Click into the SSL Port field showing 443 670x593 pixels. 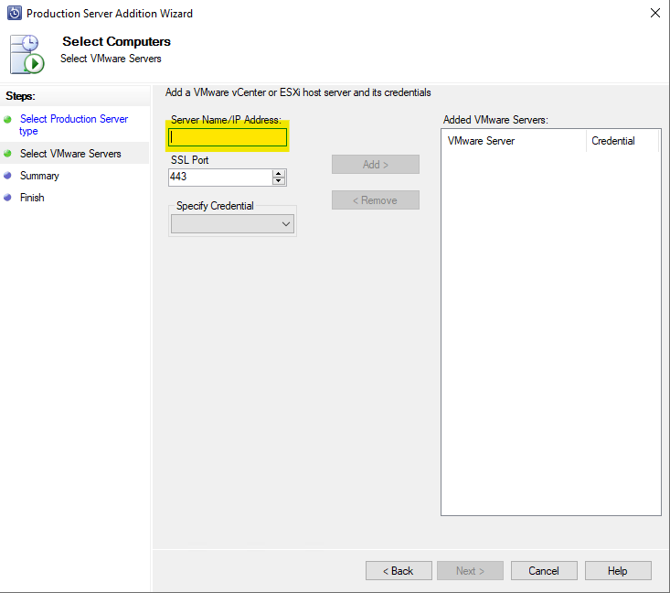point(220,177)
